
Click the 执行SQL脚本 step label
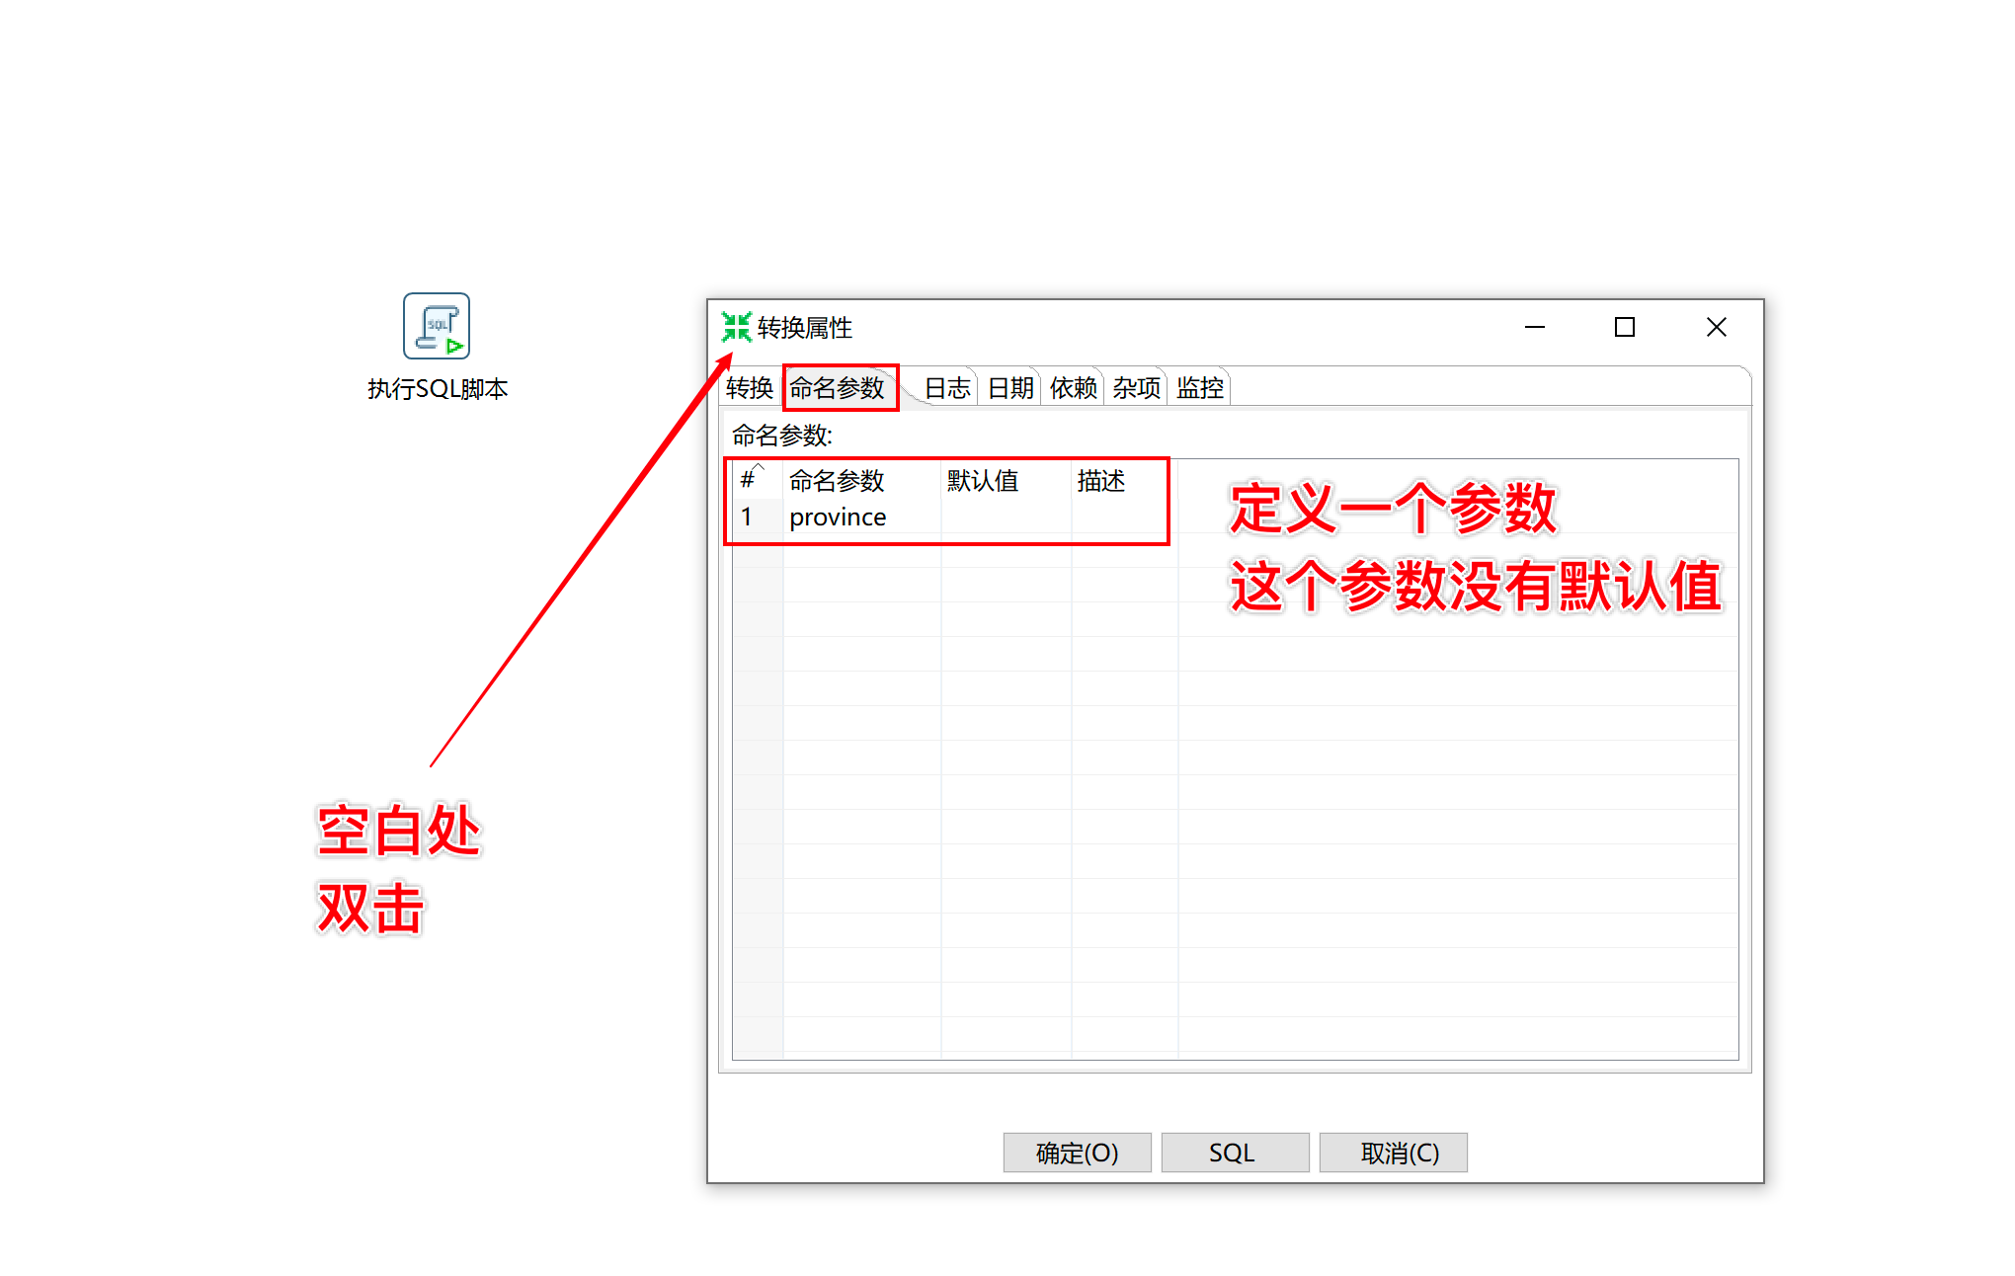pos(438,389)
